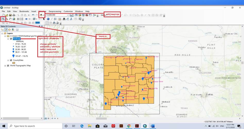The height and width of the screenshot is (129, 244).
Task: Expand the World Topographic Map layer
Action: tap(5, 66)
